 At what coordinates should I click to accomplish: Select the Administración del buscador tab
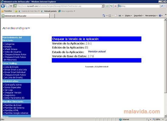click(x=25, y=16)
